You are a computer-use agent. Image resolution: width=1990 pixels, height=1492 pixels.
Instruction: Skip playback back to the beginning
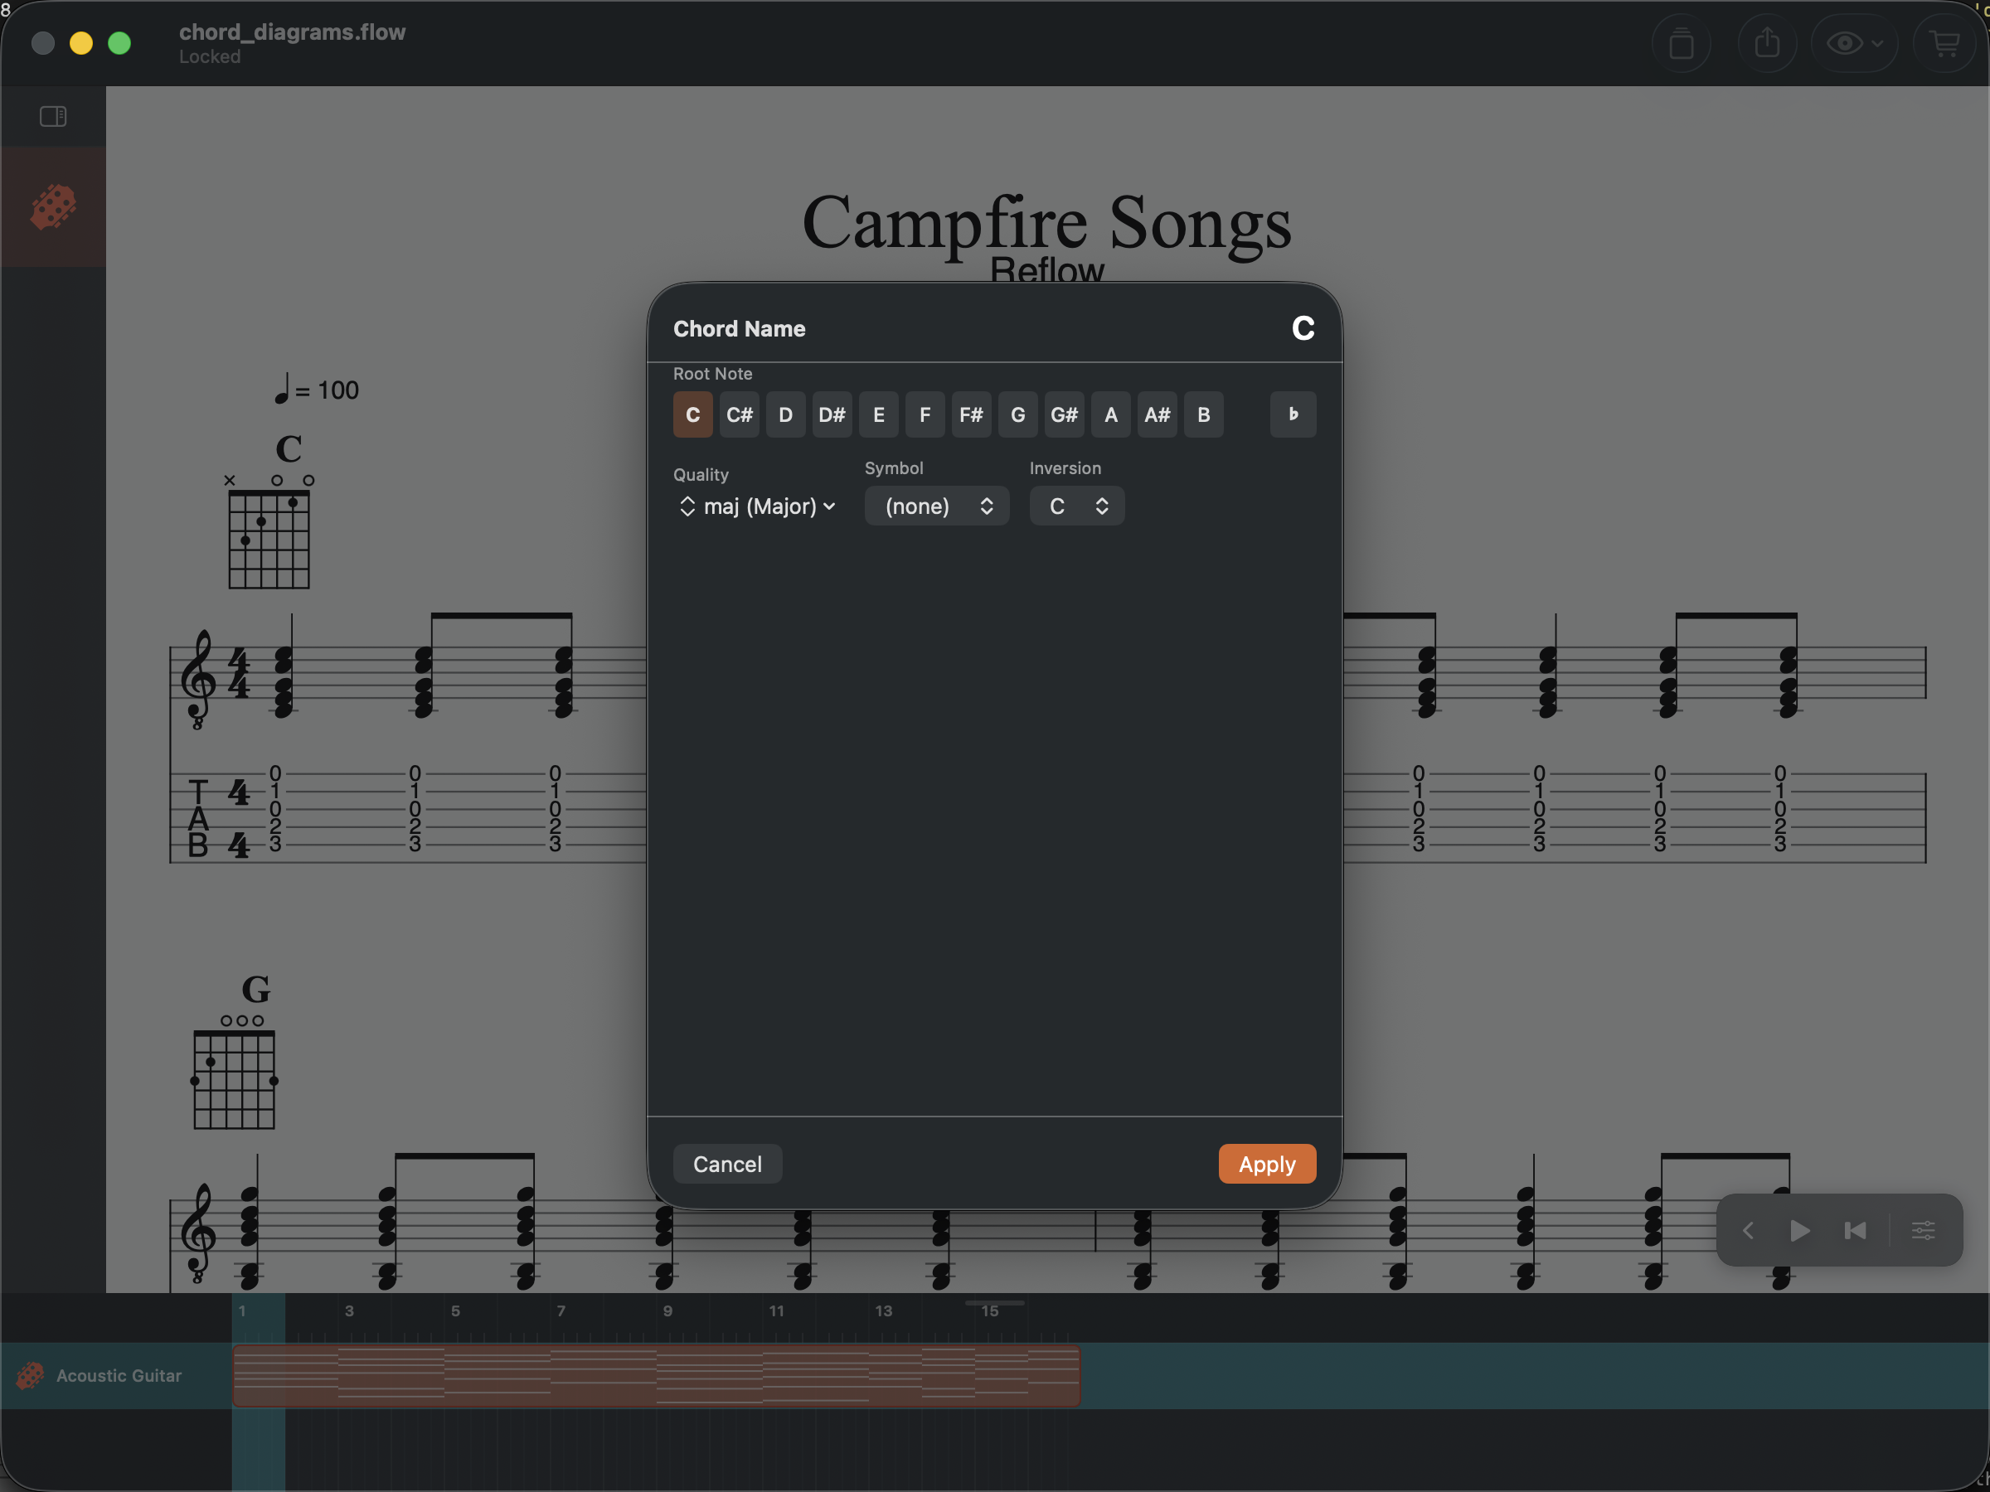[1855, 1230]
